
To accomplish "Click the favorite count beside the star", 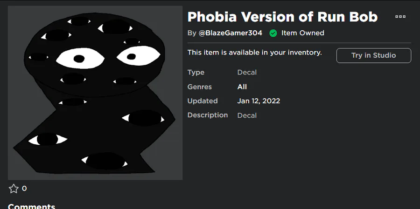I will [x=24, y=189].
